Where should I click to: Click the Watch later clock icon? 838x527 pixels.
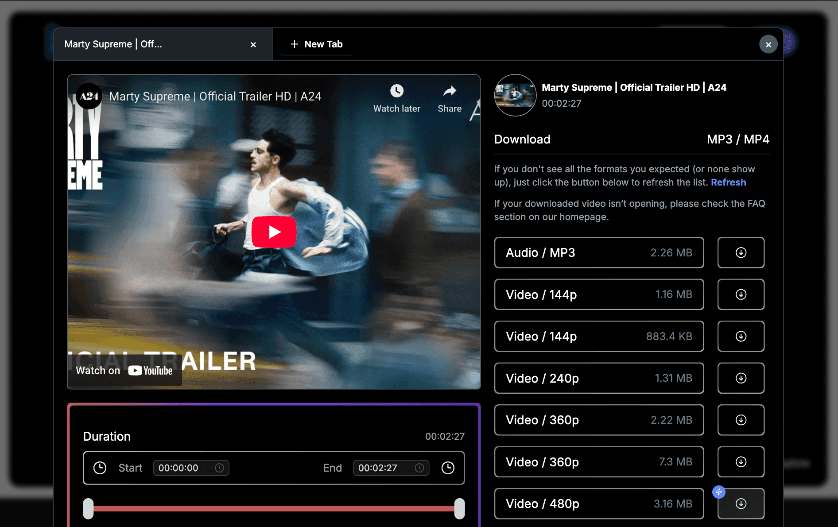click(x=397, y=91)
